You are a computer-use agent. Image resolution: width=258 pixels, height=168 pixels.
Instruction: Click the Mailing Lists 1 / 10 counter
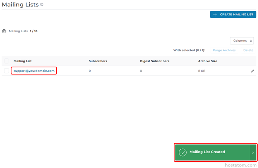23,31
